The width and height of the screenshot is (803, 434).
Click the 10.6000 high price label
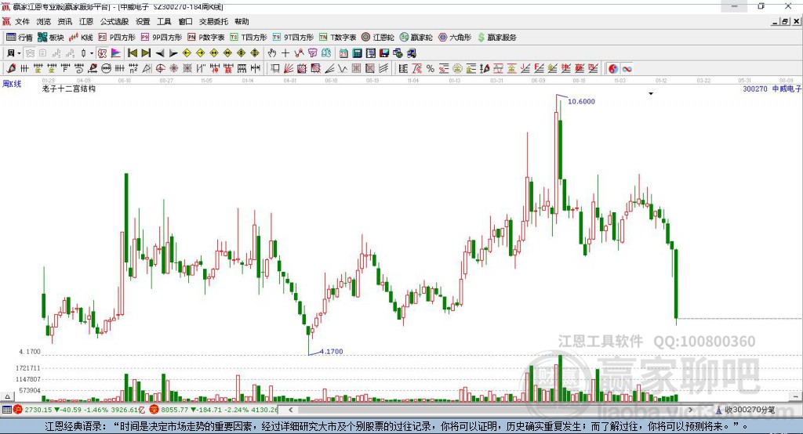581,101
